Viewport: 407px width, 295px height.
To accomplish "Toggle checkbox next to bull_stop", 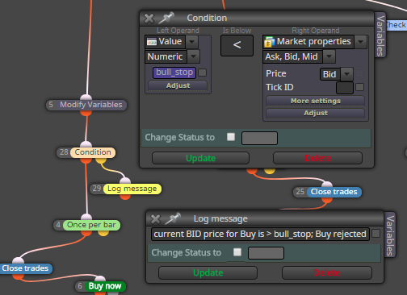I will (x=202, y=73).
